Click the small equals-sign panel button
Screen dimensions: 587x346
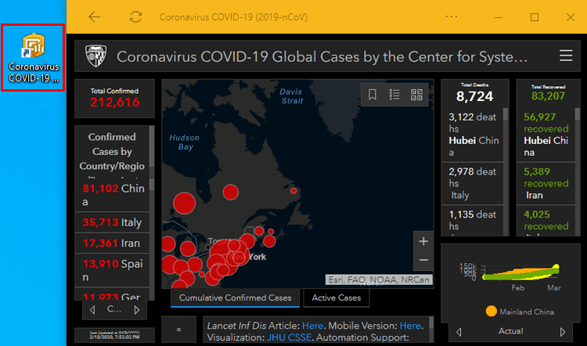pos(178,330)
